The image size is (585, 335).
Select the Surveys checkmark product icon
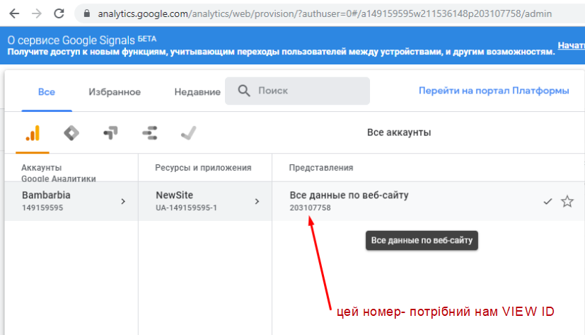(188, 133)
